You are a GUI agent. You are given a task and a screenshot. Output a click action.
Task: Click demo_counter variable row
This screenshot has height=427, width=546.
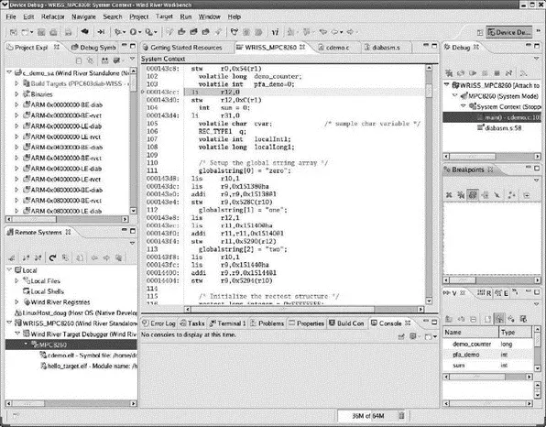[x=487, y=345]
